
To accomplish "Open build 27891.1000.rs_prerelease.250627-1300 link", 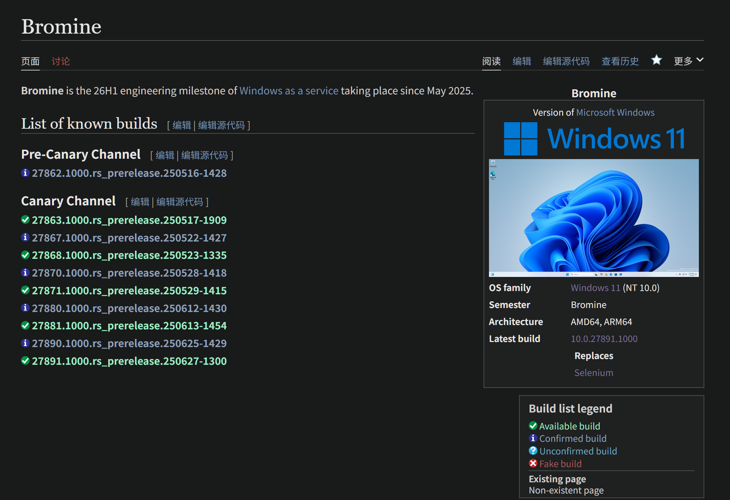I will pyautogui.click(x=129, y=361).
